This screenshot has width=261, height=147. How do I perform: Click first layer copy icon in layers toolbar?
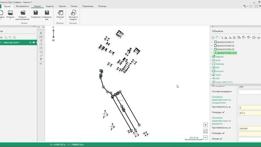point(6,38)
